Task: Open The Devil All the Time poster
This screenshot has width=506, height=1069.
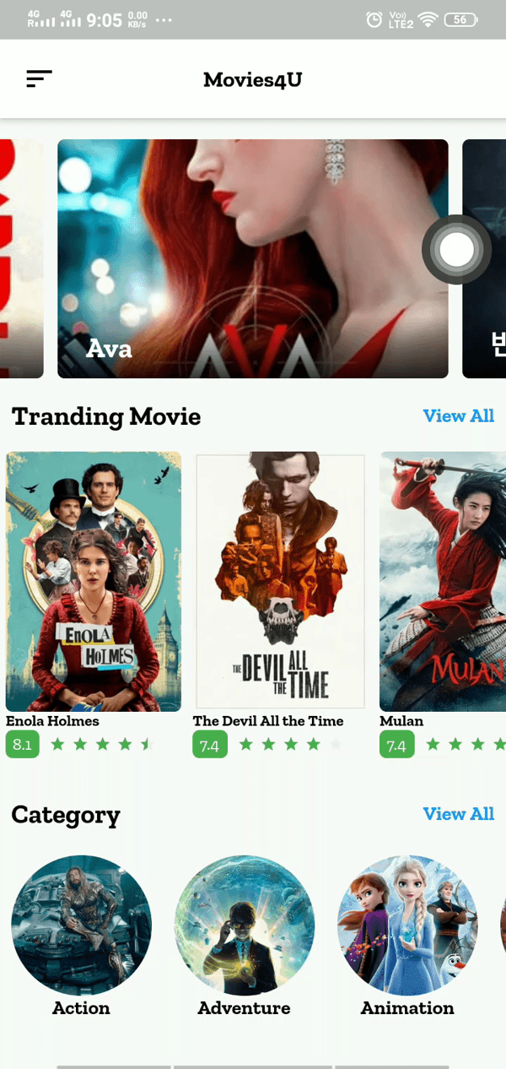Action: coord(280,582)
